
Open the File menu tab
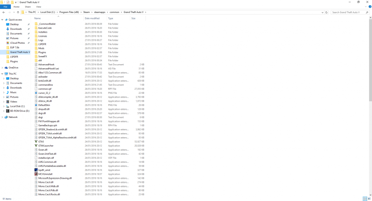point(5,7)
